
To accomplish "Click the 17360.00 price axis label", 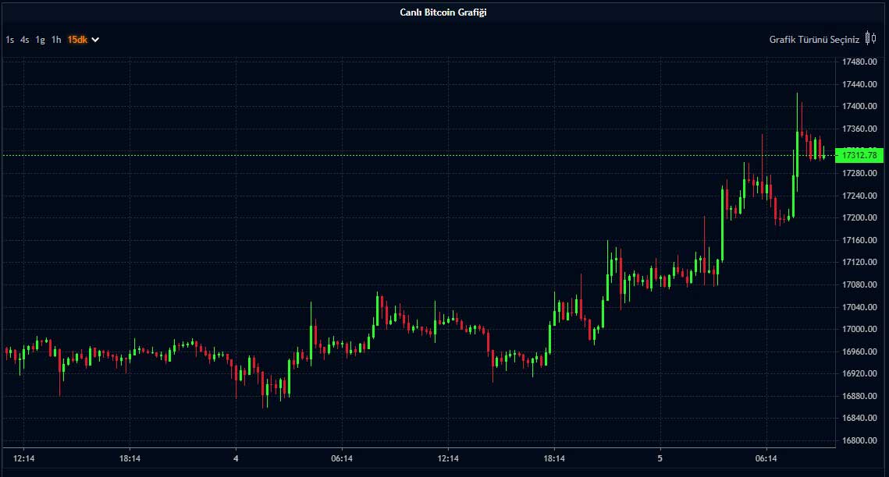I will pos(859,129).
